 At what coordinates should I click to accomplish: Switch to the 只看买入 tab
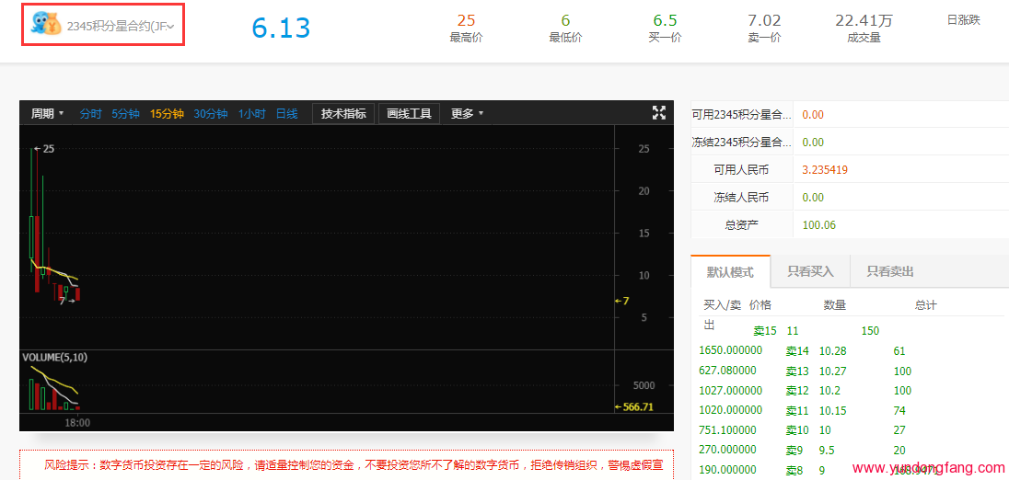[810, 272]
